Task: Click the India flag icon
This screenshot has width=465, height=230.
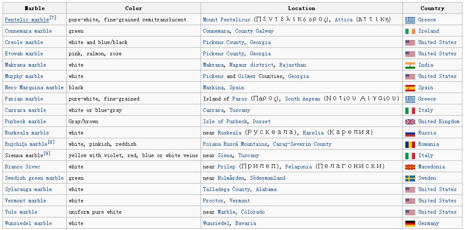Action: point(410,65)
